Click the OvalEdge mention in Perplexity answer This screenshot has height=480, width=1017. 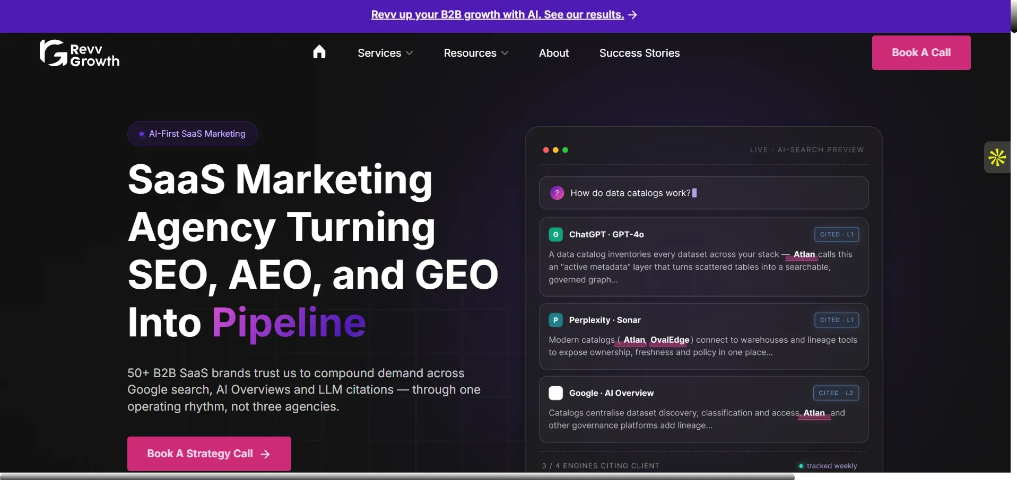tap(670, 340)
